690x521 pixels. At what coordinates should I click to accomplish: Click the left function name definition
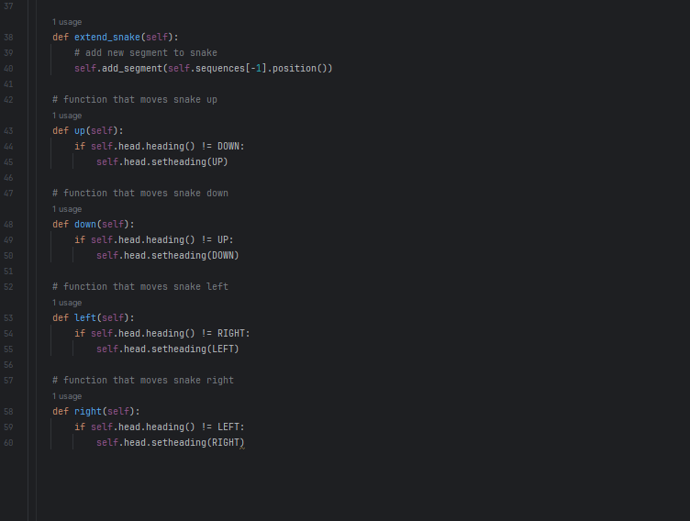tap(85, 317)
